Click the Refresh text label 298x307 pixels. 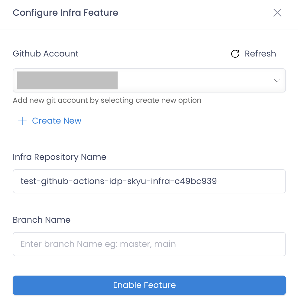pyautogui.click(x=260, y=54)
